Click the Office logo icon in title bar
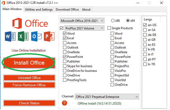 point(3,3)
